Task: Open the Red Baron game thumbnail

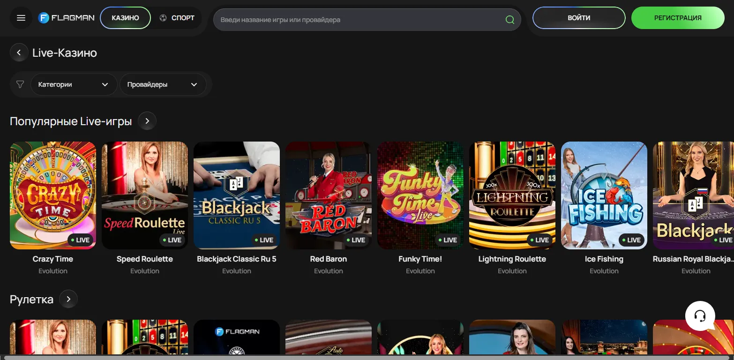Action: click(329, 195)
